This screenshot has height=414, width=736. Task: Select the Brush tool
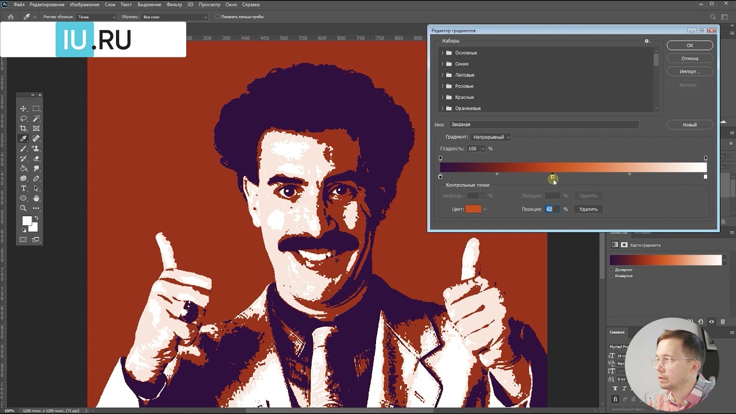pyautogui.click(x=24, y=148)
